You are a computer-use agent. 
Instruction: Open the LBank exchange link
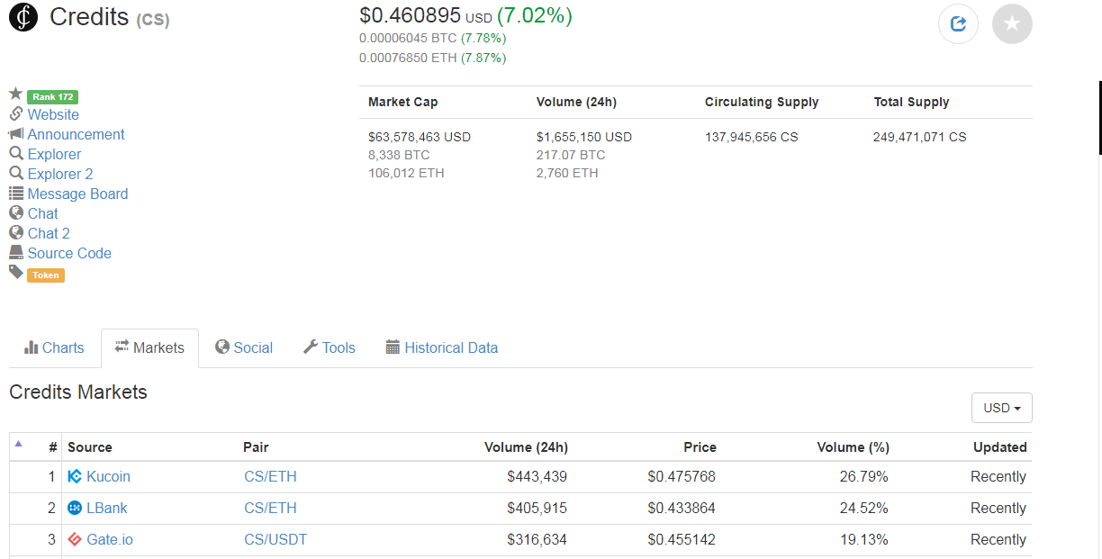pyautogui.click(x=107, y=508)
